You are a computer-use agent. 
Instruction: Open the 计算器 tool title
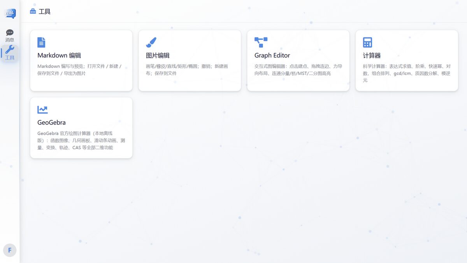pos(372,55)
